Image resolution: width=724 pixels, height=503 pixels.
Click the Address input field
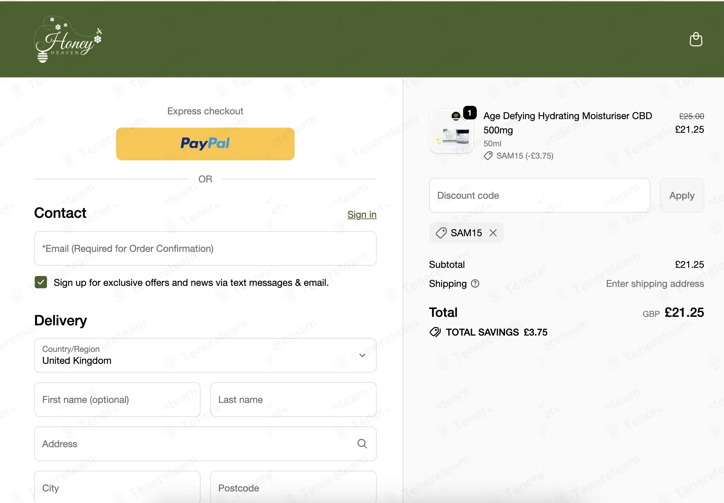[205, 444]
